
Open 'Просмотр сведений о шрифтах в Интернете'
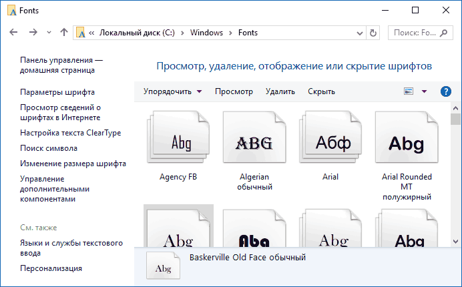[x=60, y=113]
